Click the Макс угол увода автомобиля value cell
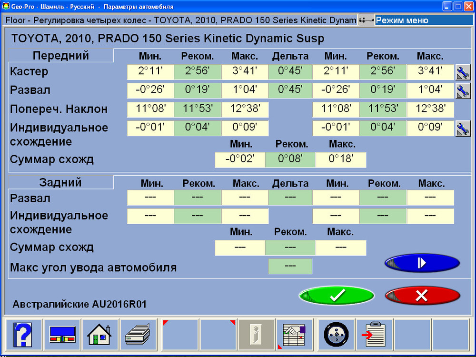 pyautogui.click(x=290, y=266)
